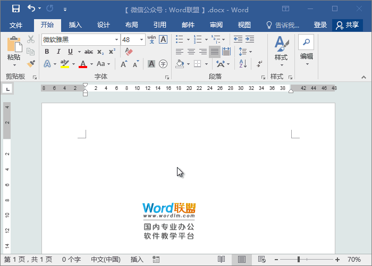Image resolution: width=372 pixels, height=266 pixels.
Task: Center align the text
Action: 191,52
